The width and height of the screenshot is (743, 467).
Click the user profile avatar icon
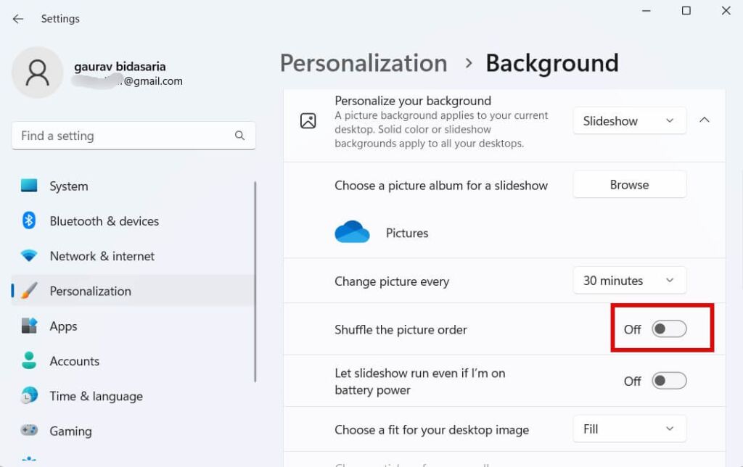pyautogui.click(x=38, y=73)
